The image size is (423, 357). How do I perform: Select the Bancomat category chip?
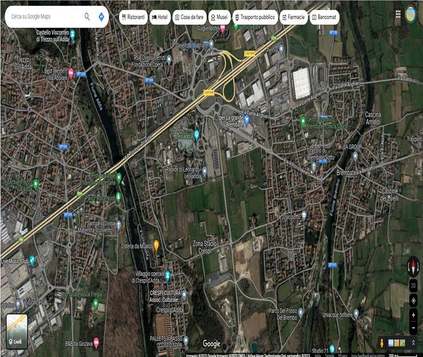click(x=324, y=17)
